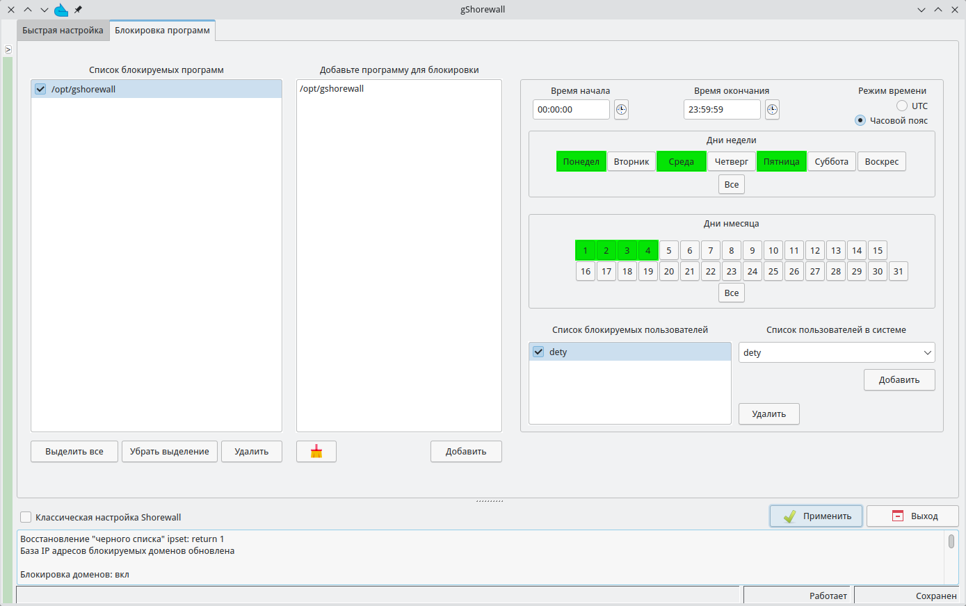This screenshot has height=606, width=966.
Task: Toggle month day 10
Action: 773,251
